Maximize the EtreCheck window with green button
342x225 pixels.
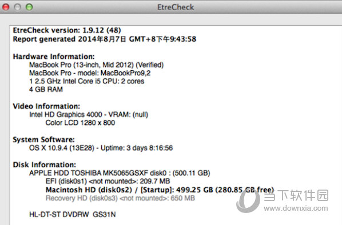[29, 7]
